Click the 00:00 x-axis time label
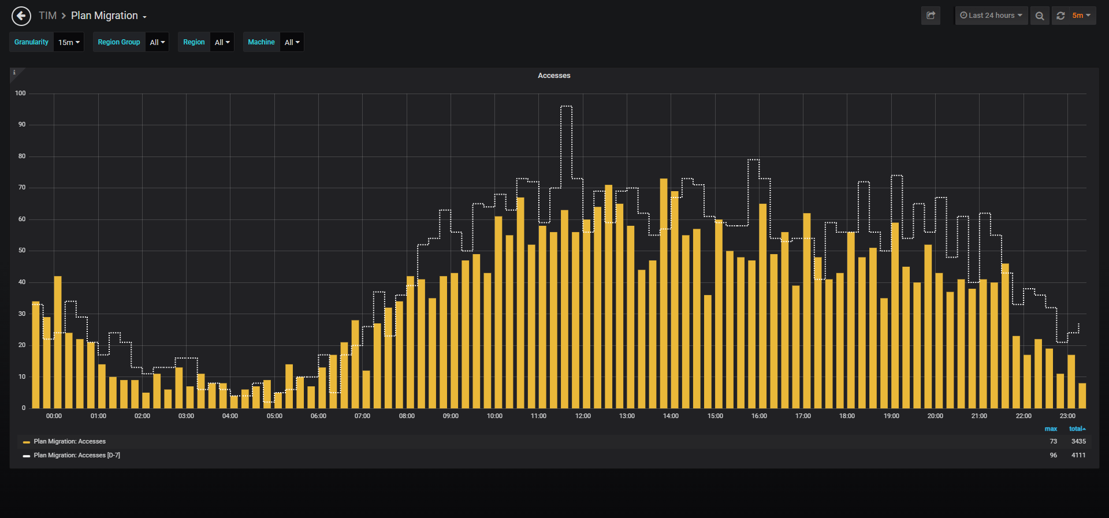 tap(54, 416)
